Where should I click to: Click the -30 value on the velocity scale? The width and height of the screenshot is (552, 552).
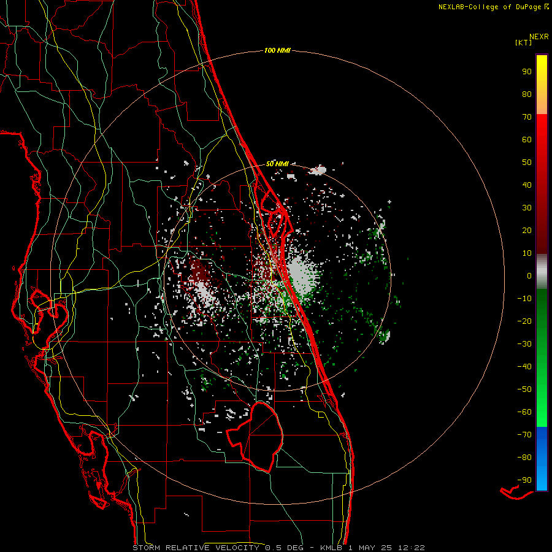tap(524, 344)
